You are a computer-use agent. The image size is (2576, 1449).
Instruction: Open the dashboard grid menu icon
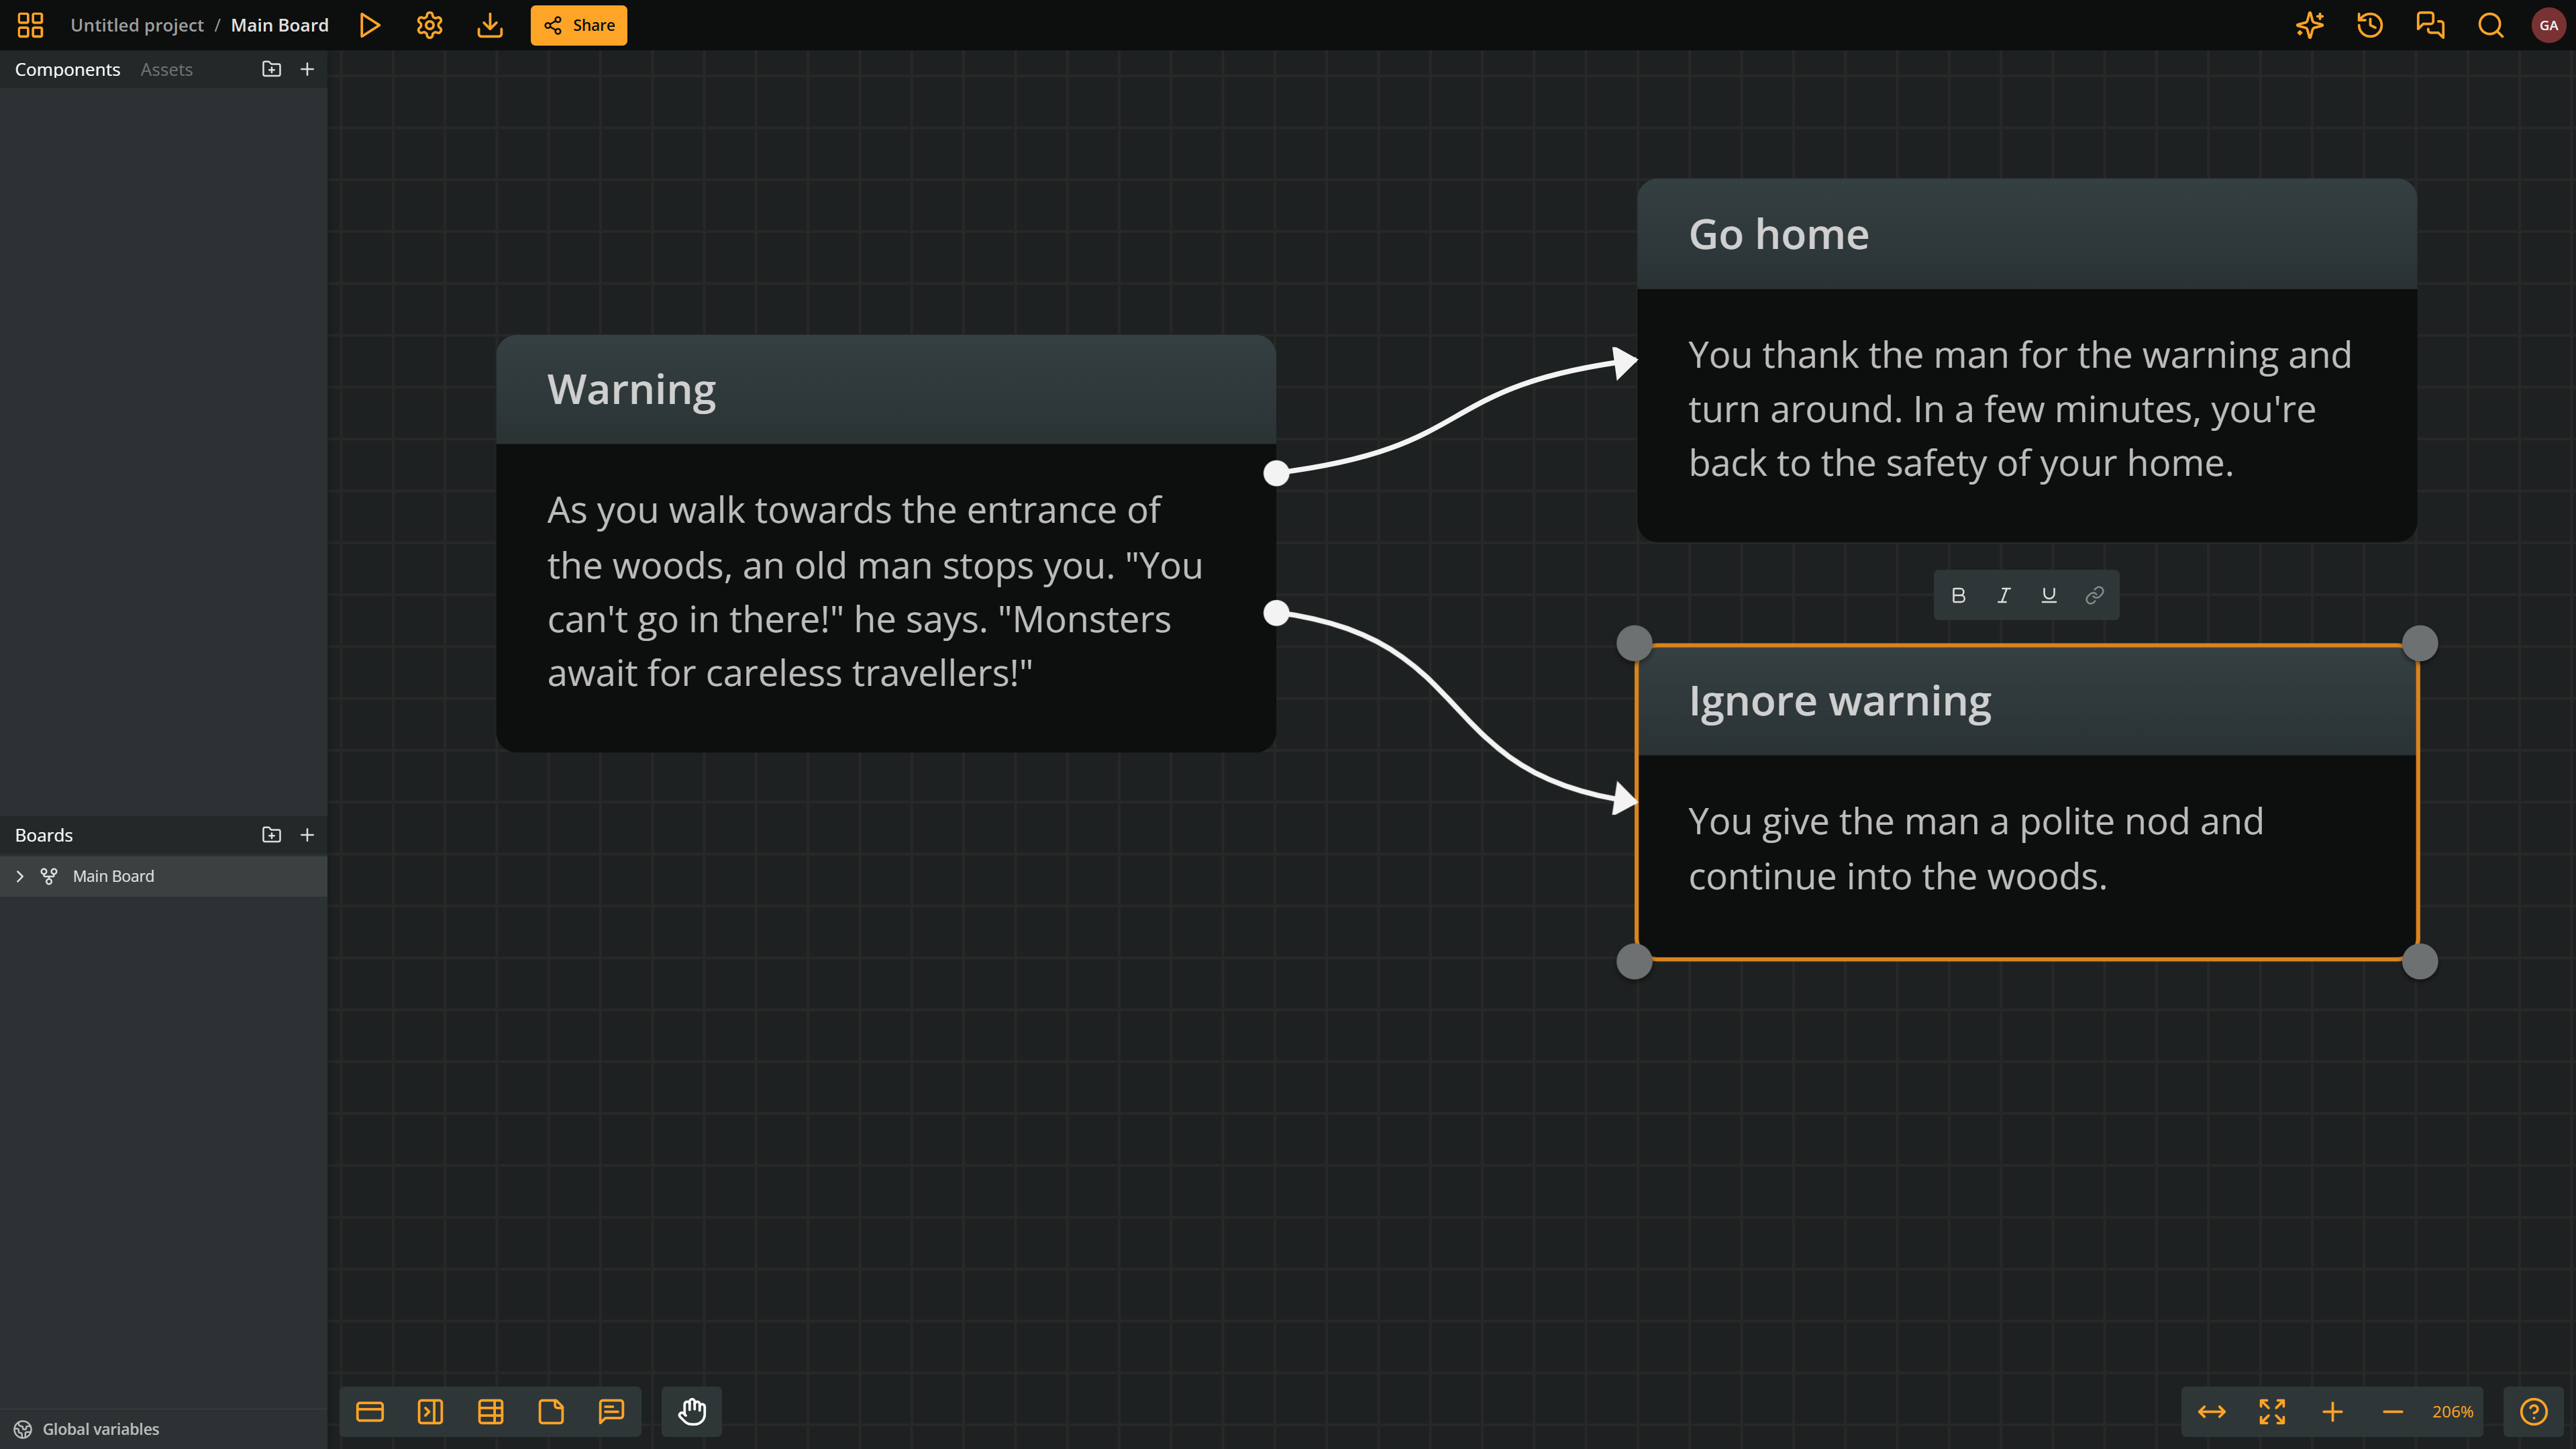(x=30, y=25)
